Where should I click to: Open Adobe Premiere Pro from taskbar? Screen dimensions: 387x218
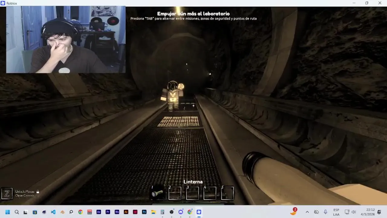pyautogui.click(x=108, y=212)
